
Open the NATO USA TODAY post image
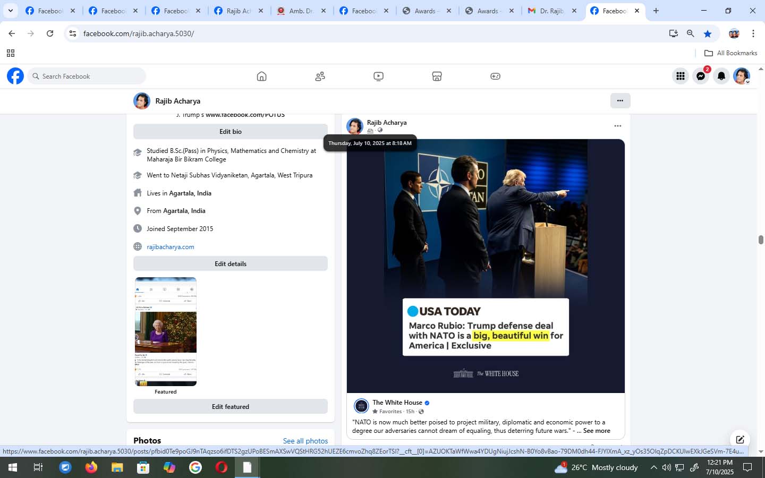pyautogui.click(x=486, y=266)
